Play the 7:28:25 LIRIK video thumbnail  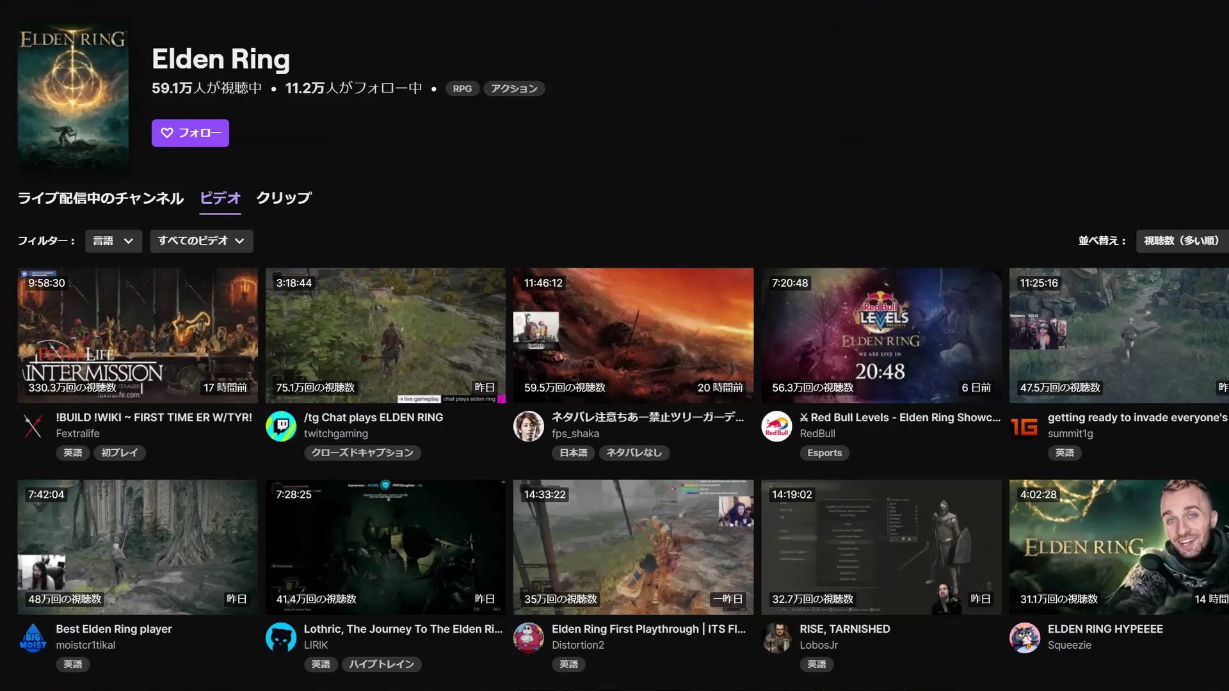click(385, 547)
